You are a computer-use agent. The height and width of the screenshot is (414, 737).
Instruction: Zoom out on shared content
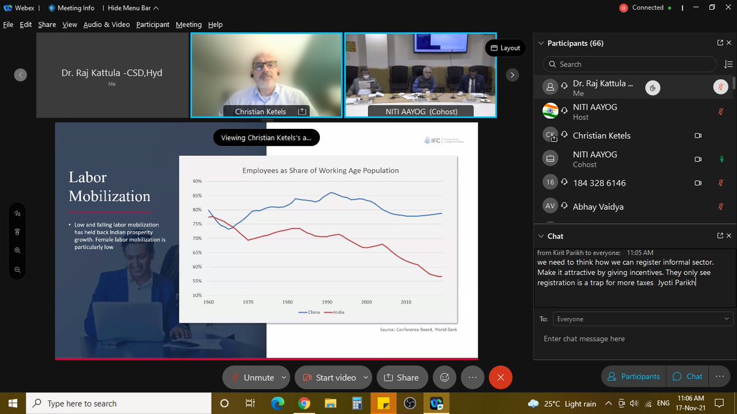(17, 269)
